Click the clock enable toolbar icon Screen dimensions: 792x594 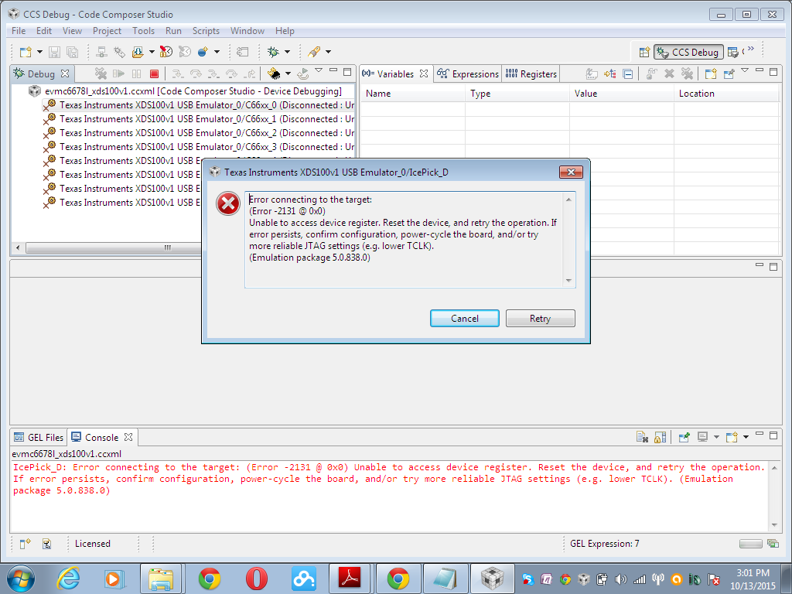pyautogui.click(x=166, y=52)
